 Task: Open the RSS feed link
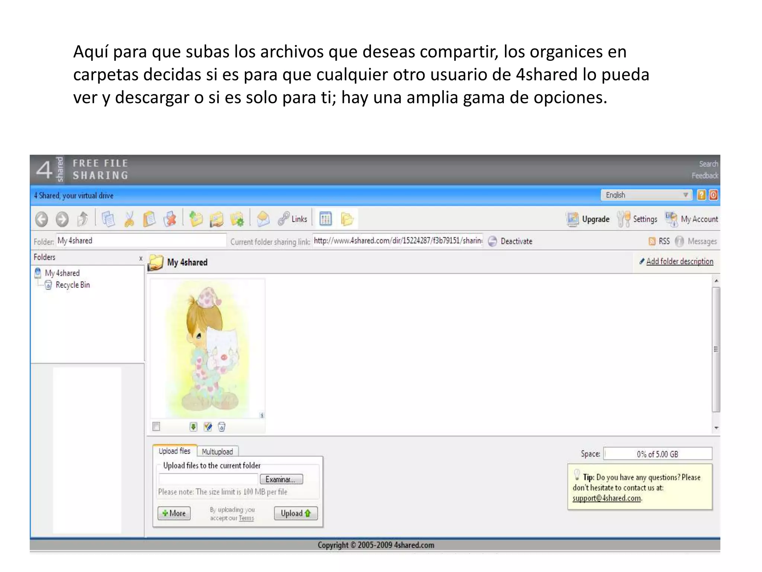(659, 241)
